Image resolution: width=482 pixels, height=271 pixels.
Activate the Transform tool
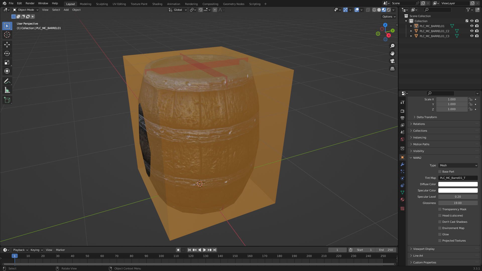point(7,71)
